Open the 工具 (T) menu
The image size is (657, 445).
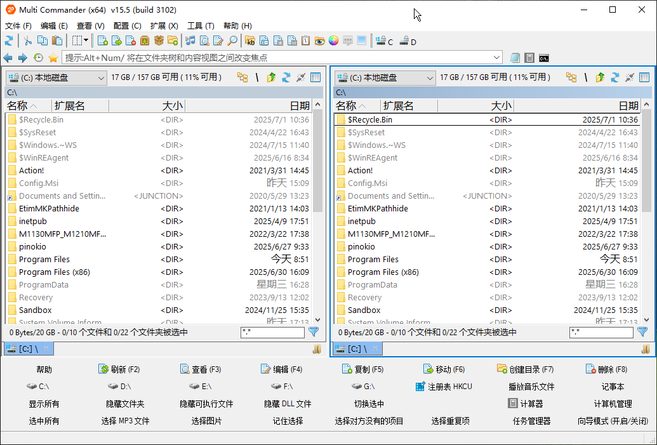(201, 25)
